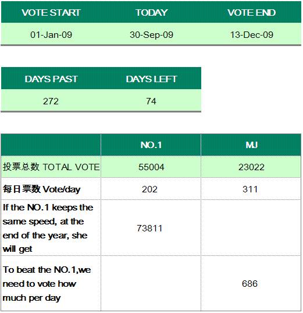Select the VOTE END header cell
303x313 pixels.
pyautogui.click(x=251, y=12)
